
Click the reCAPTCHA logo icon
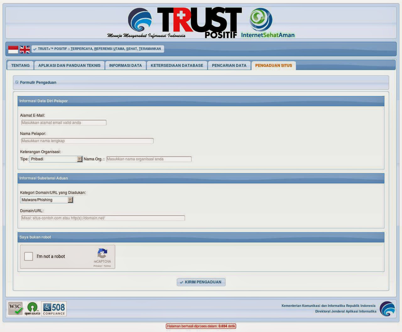coord(102,253)
